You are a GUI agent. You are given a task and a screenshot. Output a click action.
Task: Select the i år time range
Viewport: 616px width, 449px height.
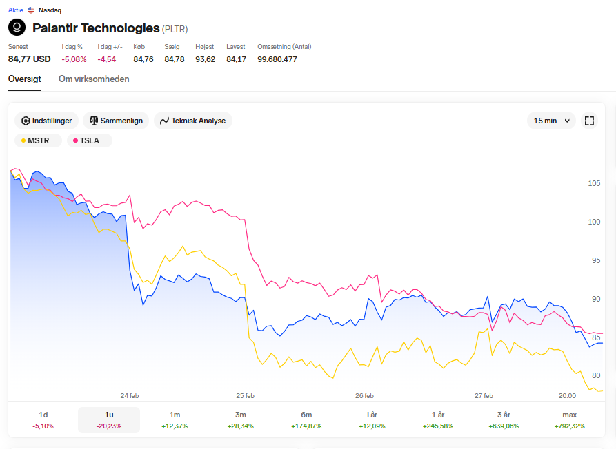372,420
